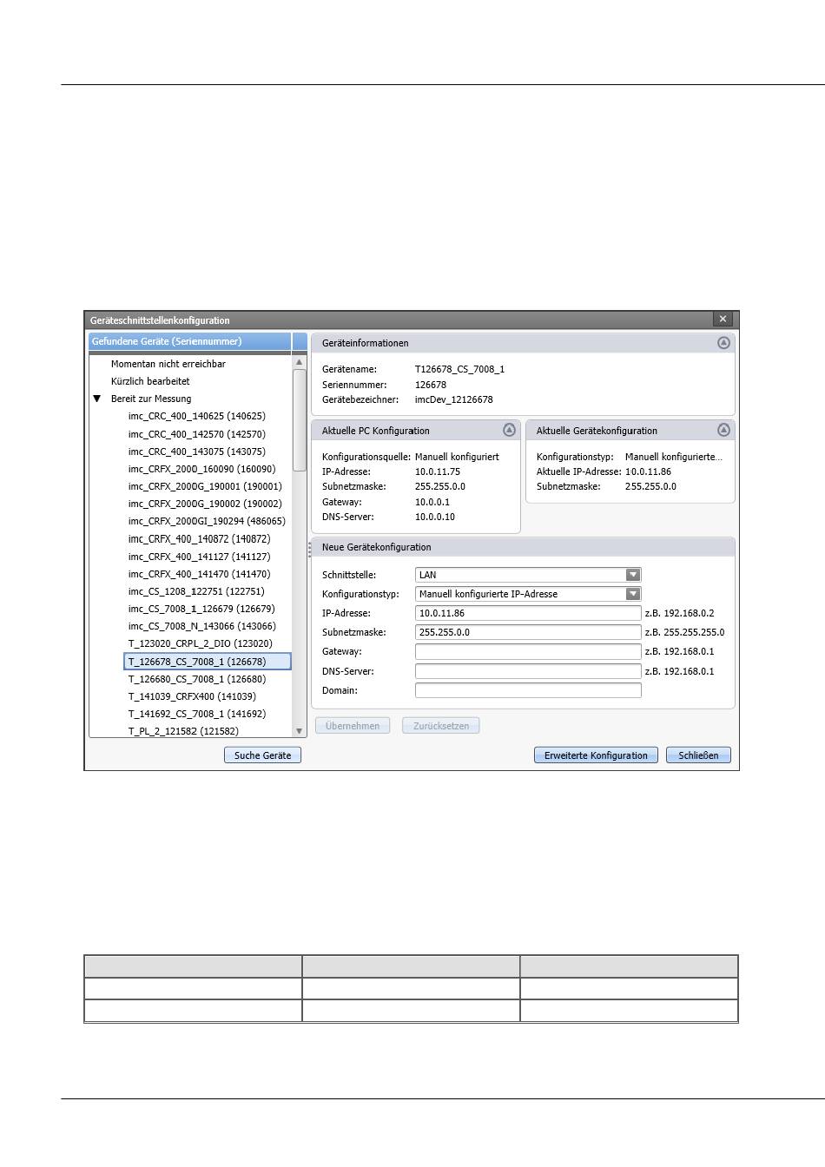Collapse the Geräteinformationen panel
The height and width of the screenshot is (1167, 825).
tap(723, 343)
